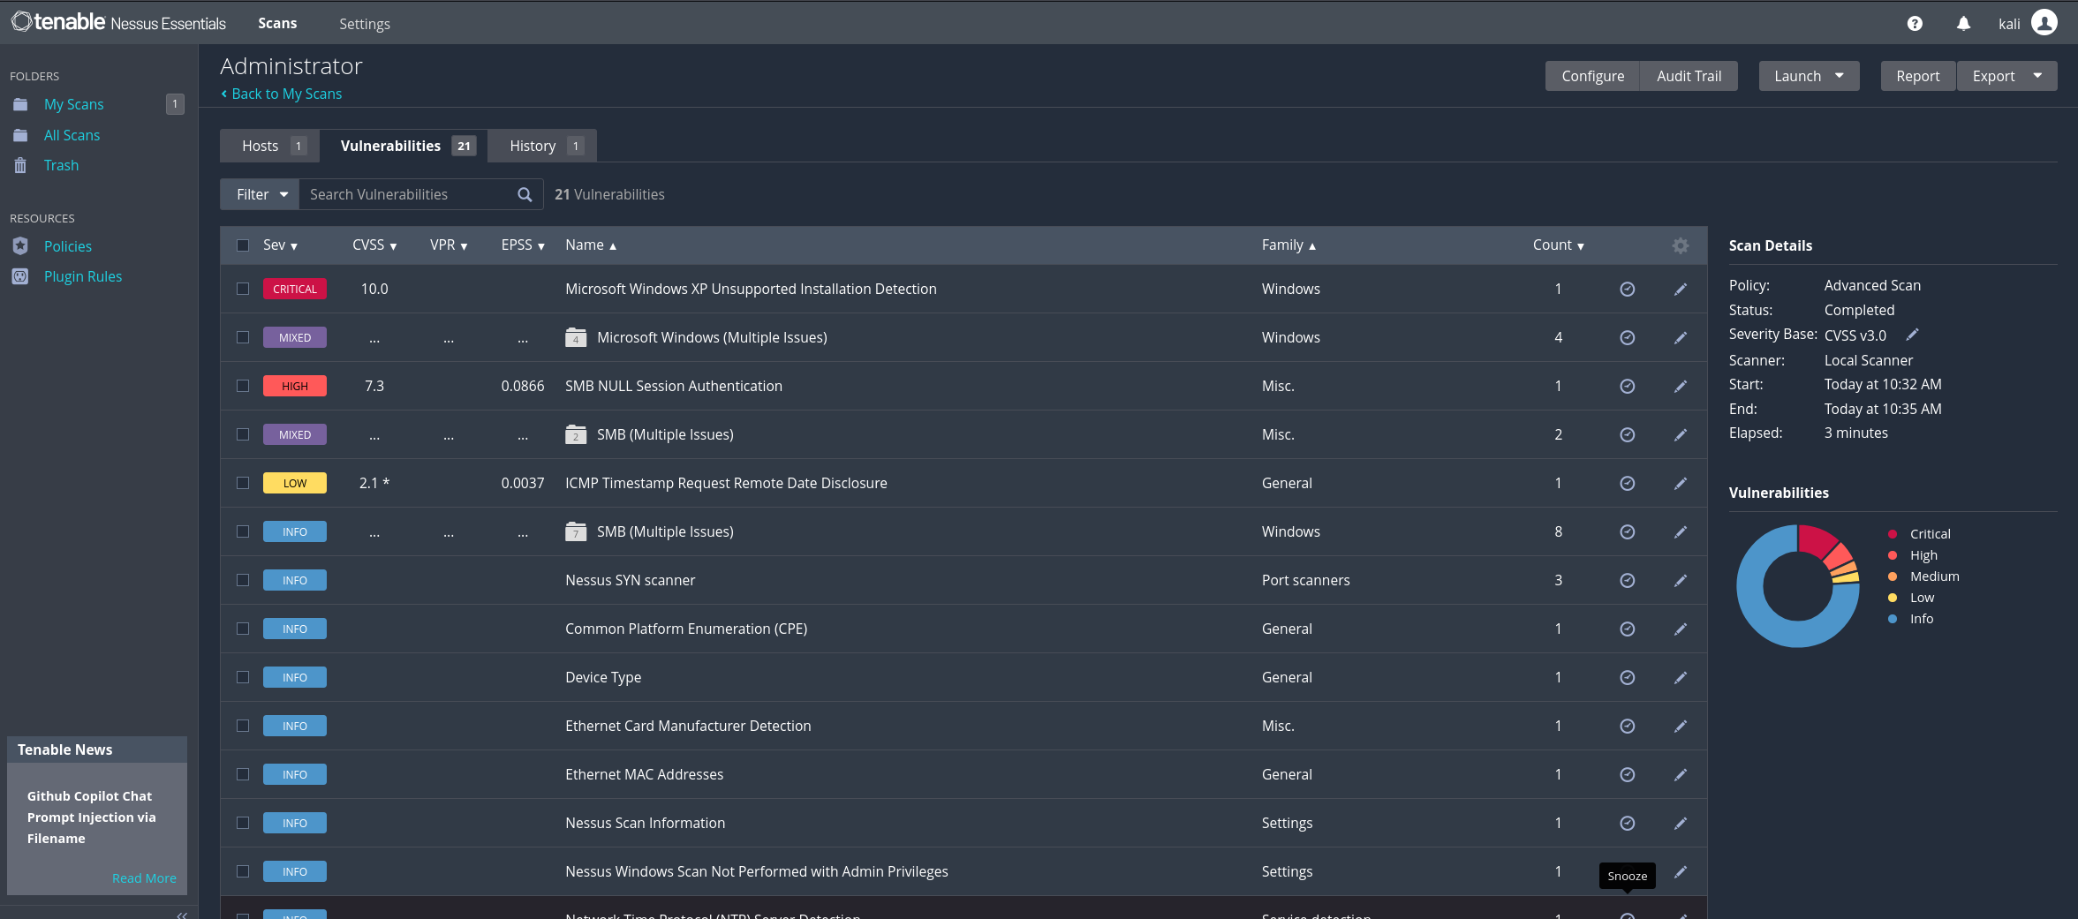Snooze the SMB NULL Session Authentication row

tap(1627, 387)
